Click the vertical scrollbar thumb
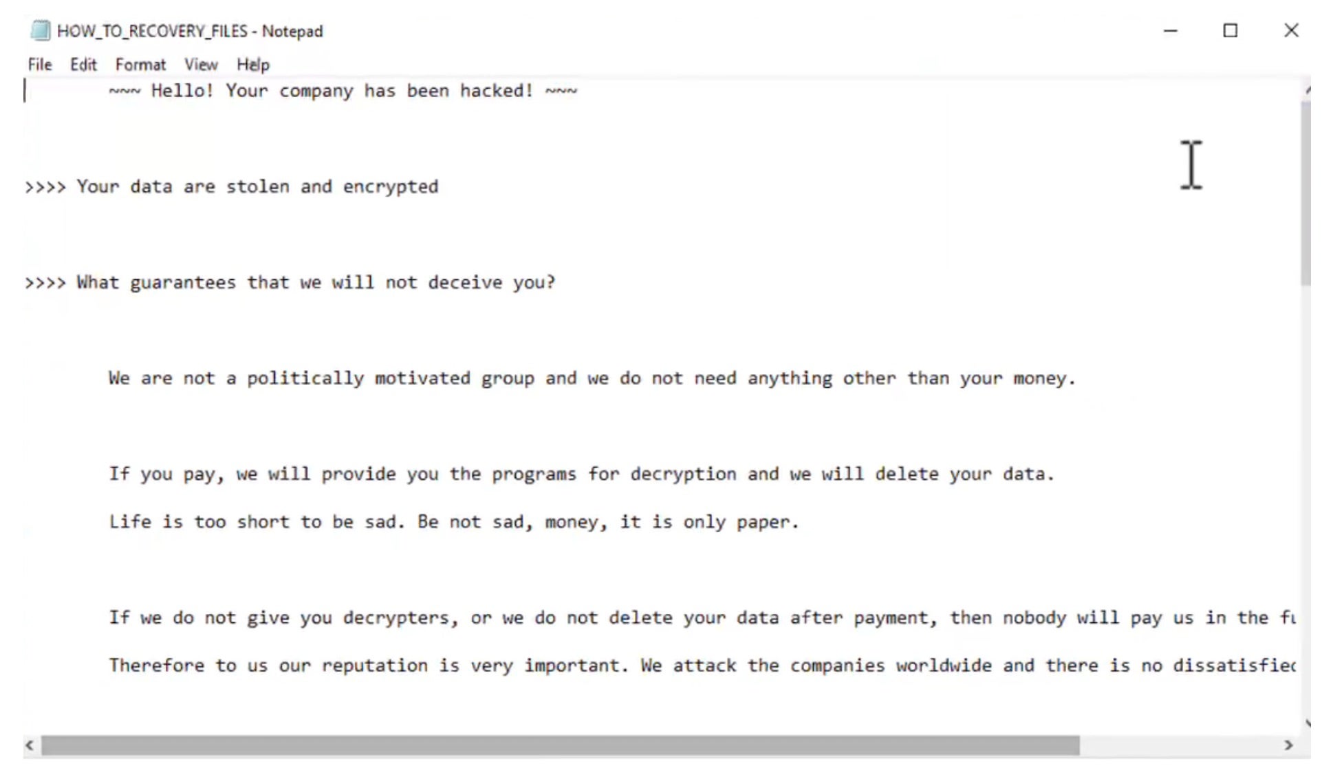1333x781 pixels. coord(1305,192)
